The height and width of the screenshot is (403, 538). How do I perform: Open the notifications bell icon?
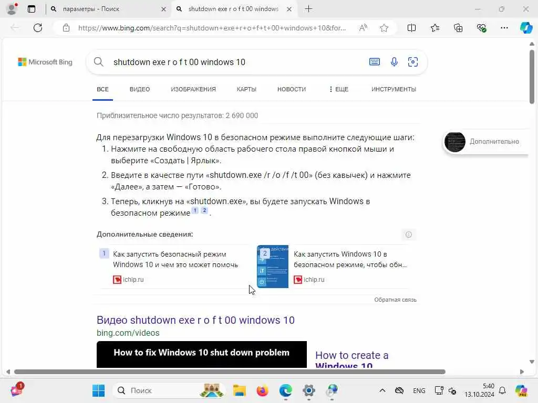pyautogui.click(x=502, y=390)
